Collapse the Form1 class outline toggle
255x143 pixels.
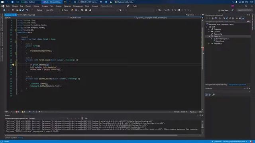[x=16, y=39]
